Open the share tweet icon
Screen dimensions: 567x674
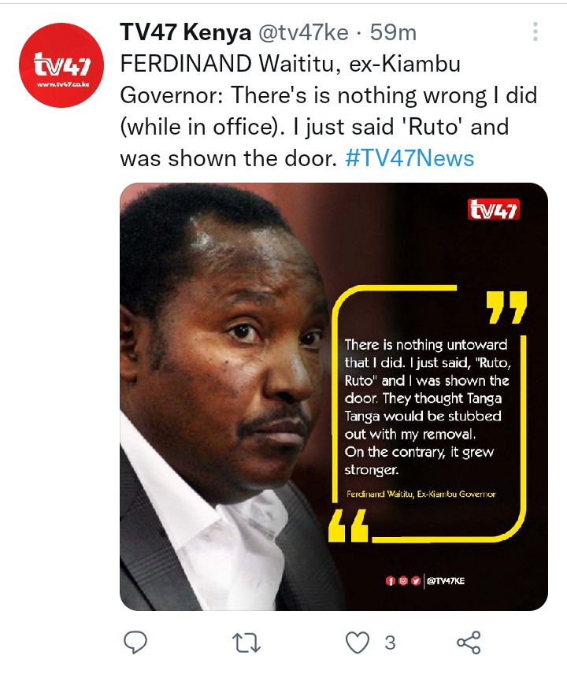click(469, 643)
